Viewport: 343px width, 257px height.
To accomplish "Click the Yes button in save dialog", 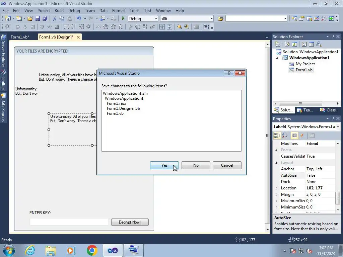I will click(x=164, y=165).
